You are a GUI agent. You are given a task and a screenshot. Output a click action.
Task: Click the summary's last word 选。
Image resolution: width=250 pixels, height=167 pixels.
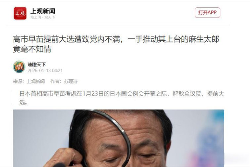point(23,102)
